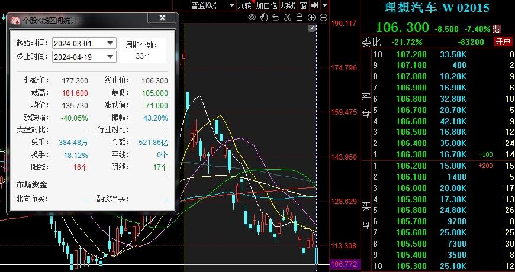Screen dimensions: 515x272
Task: Click the -7.40% change percentage
Action: click(x=477, y=29)
